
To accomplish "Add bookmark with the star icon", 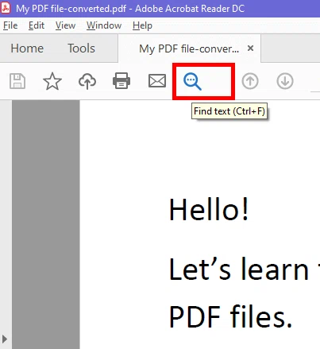I will point(52,81).
